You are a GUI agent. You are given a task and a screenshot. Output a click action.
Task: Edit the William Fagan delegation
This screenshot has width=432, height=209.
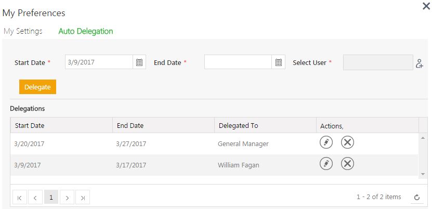[326, 164]
